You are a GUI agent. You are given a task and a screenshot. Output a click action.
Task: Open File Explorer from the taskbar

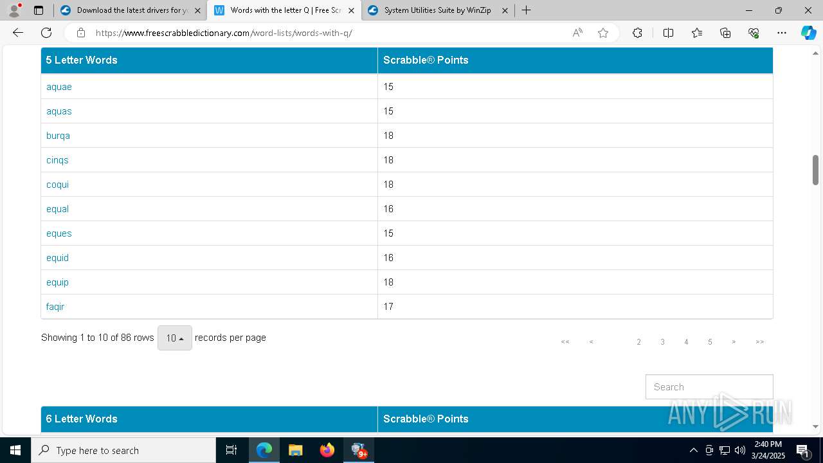pyautogui.click(x=295, y=450)
